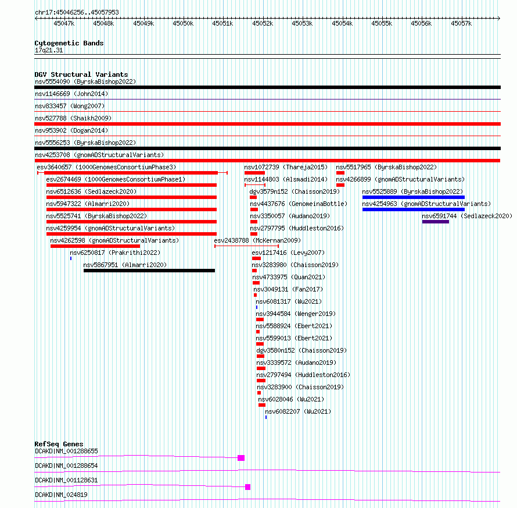The width and height of the screenshot is (517, 508).
Task: Open the nsv1146669 (John2014) variant entry
Action: tap(71, 94)
